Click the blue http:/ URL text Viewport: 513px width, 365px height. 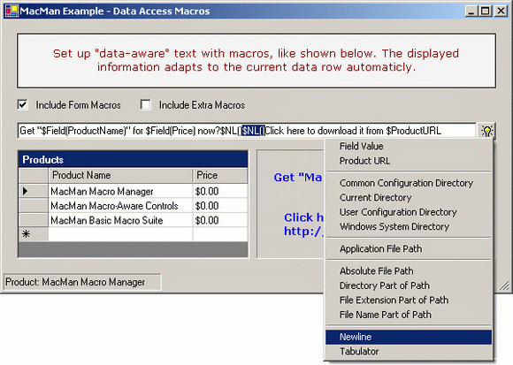click(x=303, y=231)
